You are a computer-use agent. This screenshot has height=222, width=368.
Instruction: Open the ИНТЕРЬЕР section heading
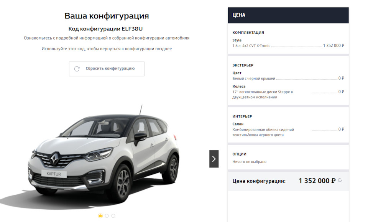coord(242,116)
